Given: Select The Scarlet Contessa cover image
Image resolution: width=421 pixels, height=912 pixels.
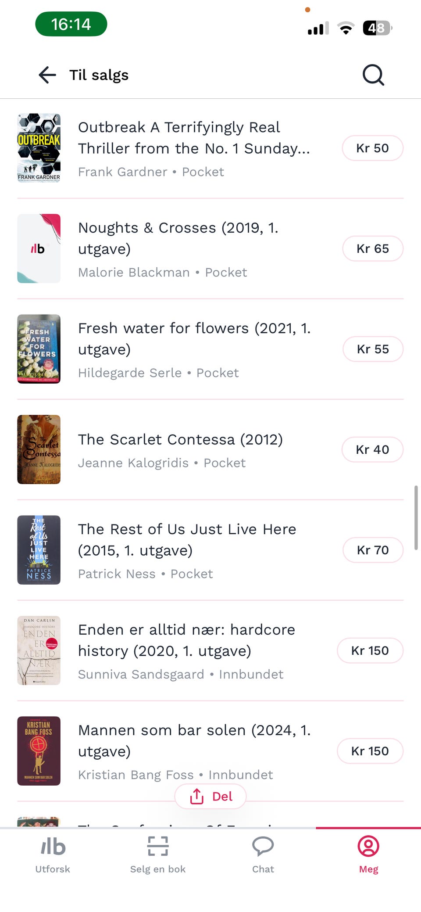Looking at the screenshot, I should [39, 449].
